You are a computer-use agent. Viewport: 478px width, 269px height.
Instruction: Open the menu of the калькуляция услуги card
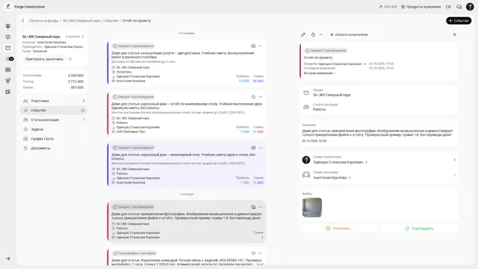tap(261, 46)
